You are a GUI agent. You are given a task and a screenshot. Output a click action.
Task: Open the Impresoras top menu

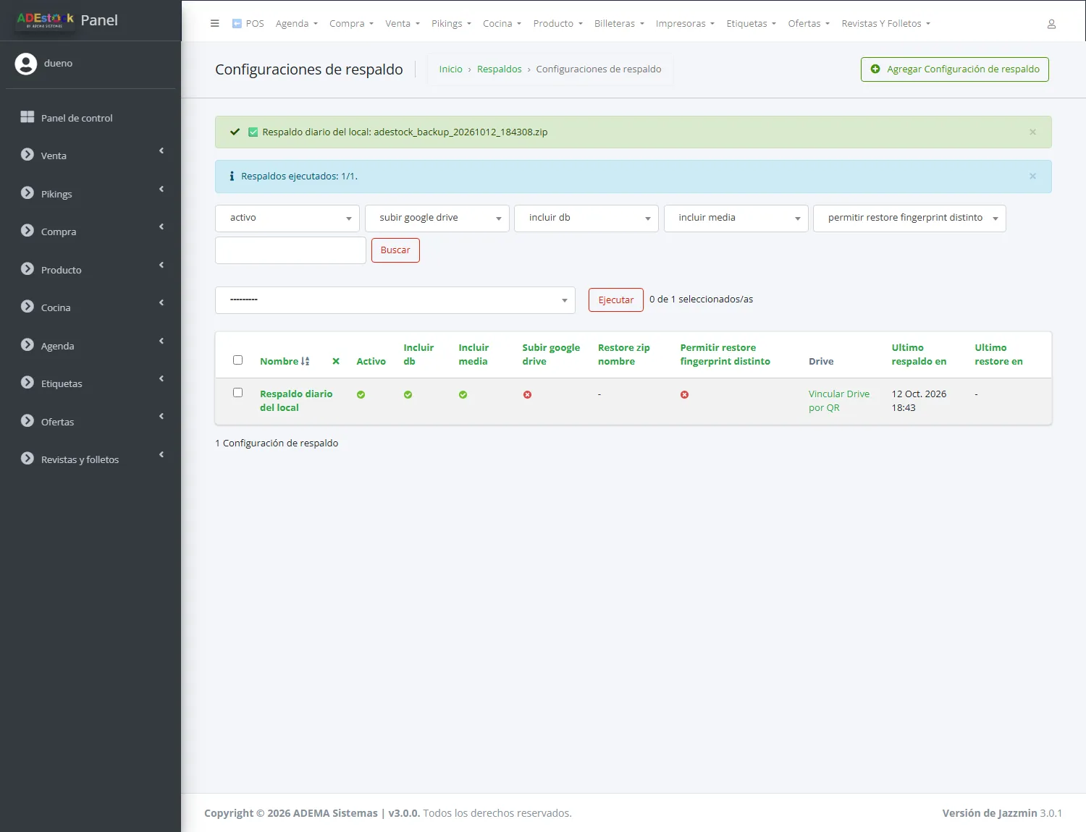click(685, 24)
